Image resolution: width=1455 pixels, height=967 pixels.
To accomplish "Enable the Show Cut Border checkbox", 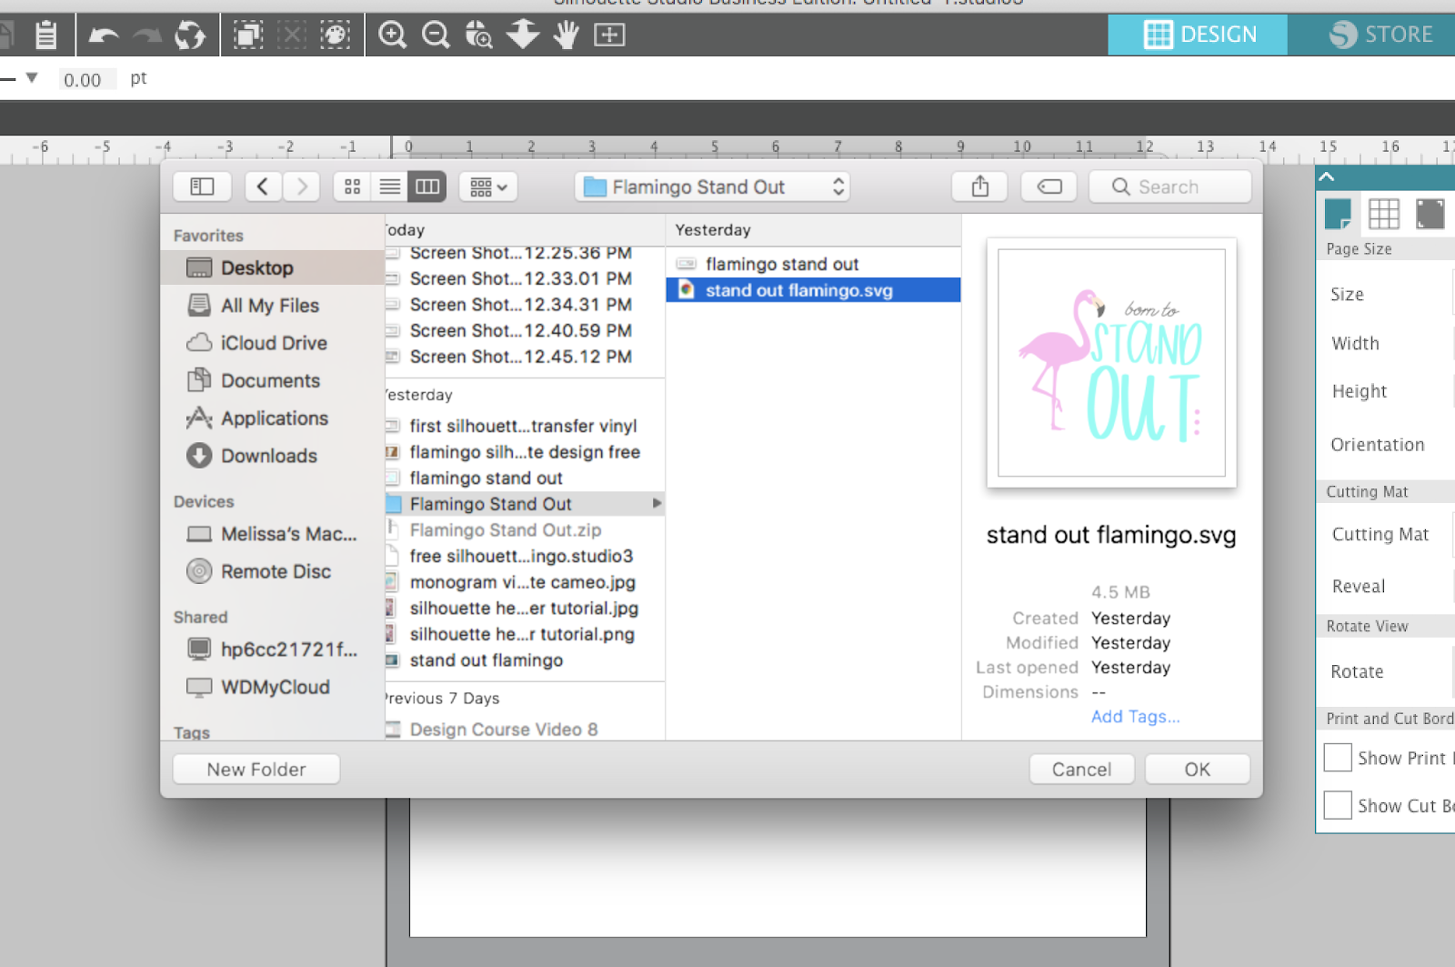I will point(1338,804).
